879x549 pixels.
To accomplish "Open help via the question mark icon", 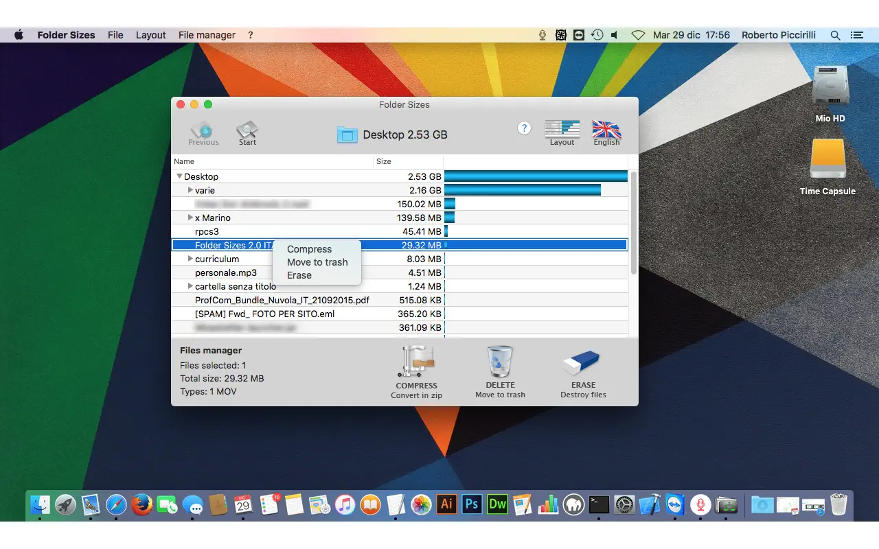I will click(x=524, y=128).
